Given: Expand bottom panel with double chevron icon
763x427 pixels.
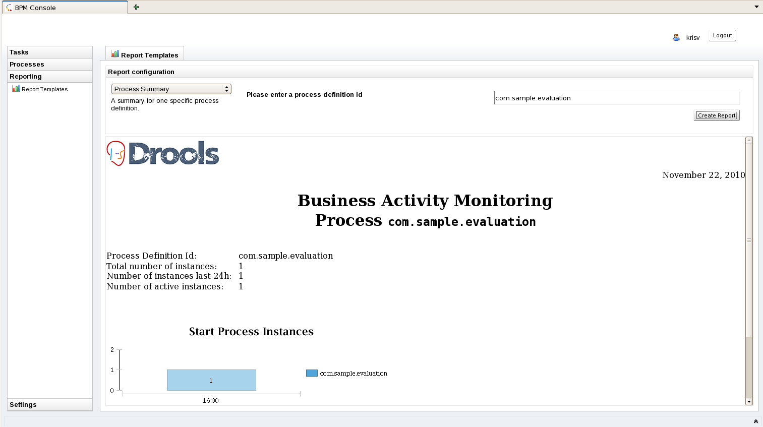Looking at the screenshot, I should pos(755,421).
